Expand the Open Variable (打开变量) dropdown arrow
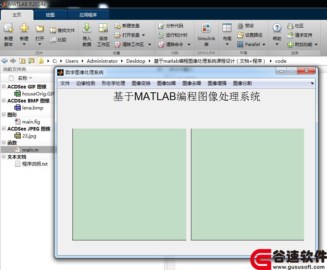Viewport: 327px width, 270px height. (x=143, y=35)
